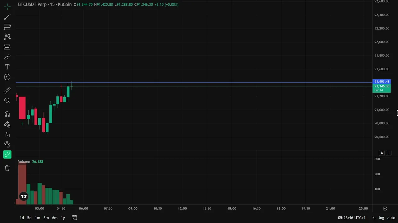Toggle the green drawings sync link

pos(7,154)
